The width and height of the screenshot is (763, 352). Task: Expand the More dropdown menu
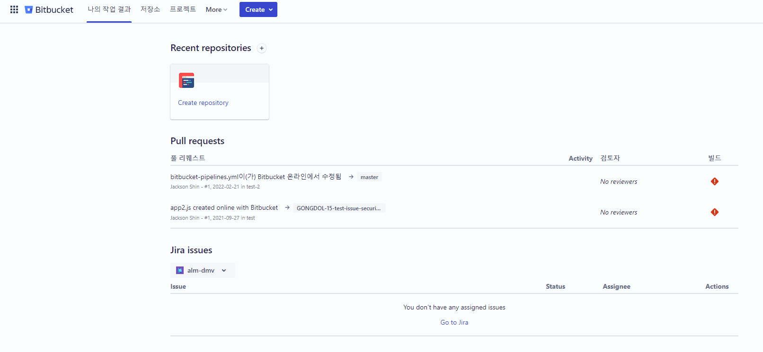click(216, 9)
